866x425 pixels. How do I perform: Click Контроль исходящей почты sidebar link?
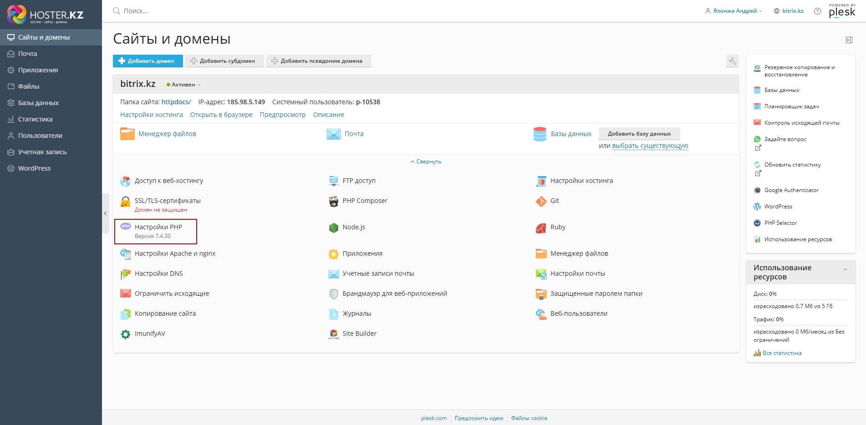802,123
